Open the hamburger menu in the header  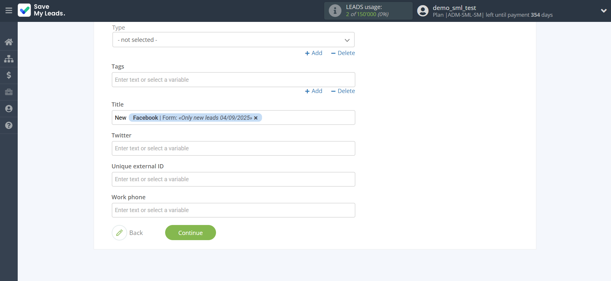[x=9, y=11]
